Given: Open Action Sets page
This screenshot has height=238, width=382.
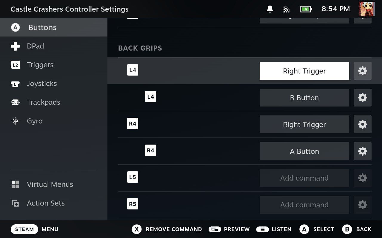Looking at the screenshot, I should coord(46,203).
